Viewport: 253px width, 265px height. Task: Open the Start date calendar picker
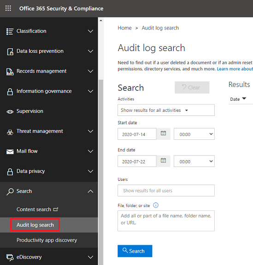[163, 133]
